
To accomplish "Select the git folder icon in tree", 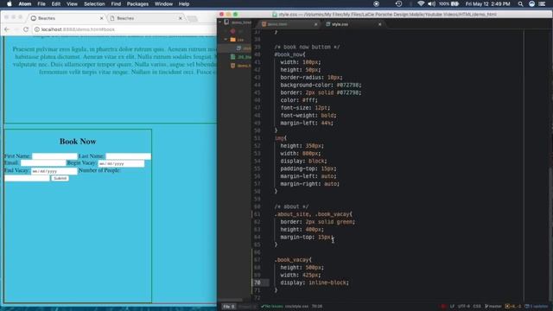I will pyautogui.click(x=232, y=31).
